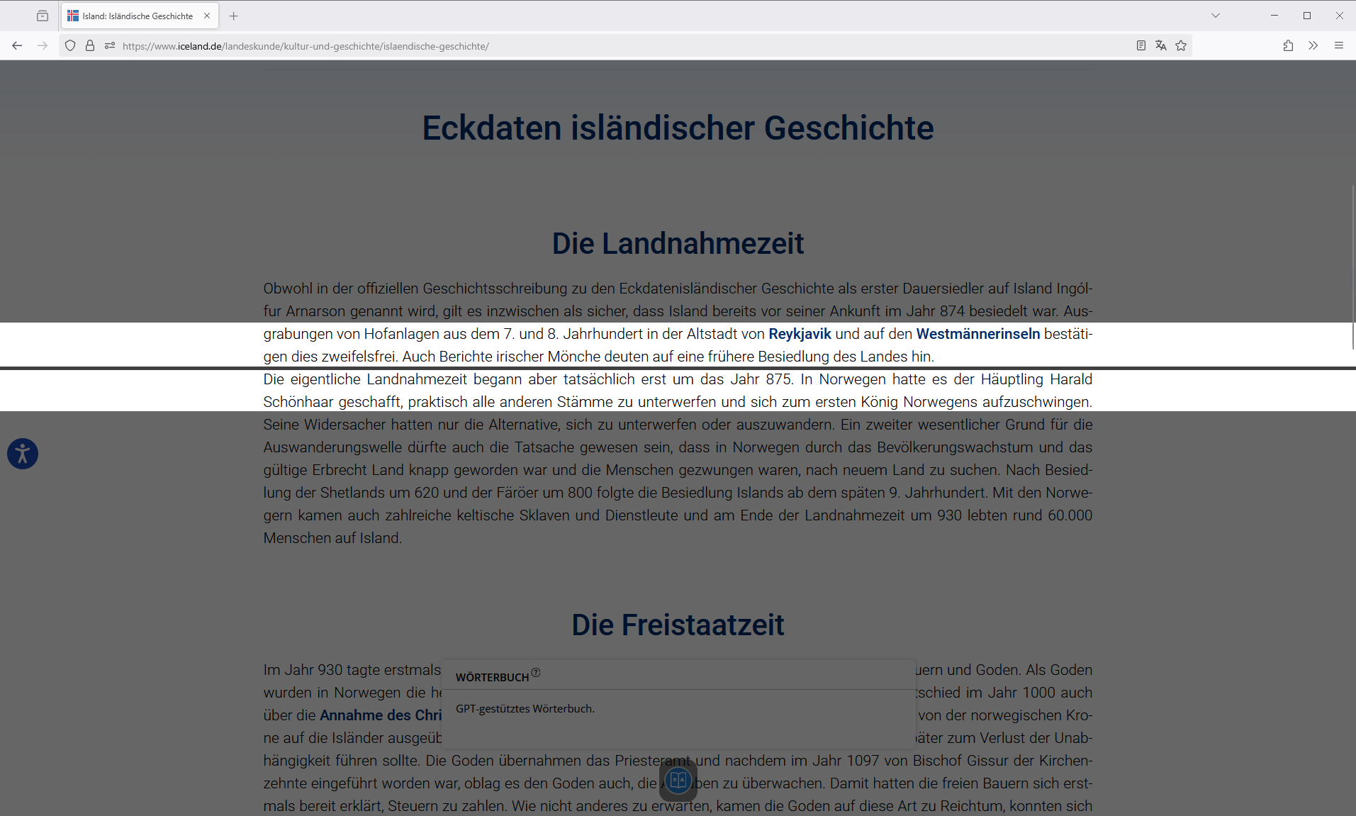Click the page vertical scrollbar thumb

[1353, 266]
